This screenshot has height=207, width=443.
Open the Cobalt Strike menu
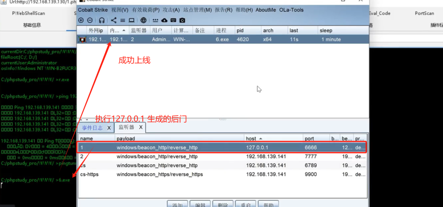(x=93, y=10)
